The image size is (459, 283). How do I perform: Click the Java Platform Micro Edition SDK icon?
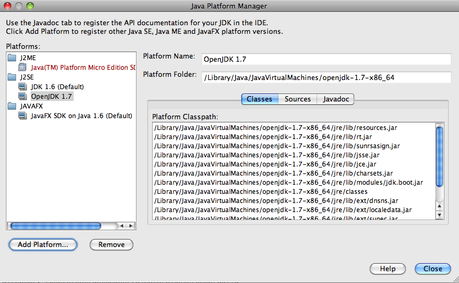click(x=22, y=67)
